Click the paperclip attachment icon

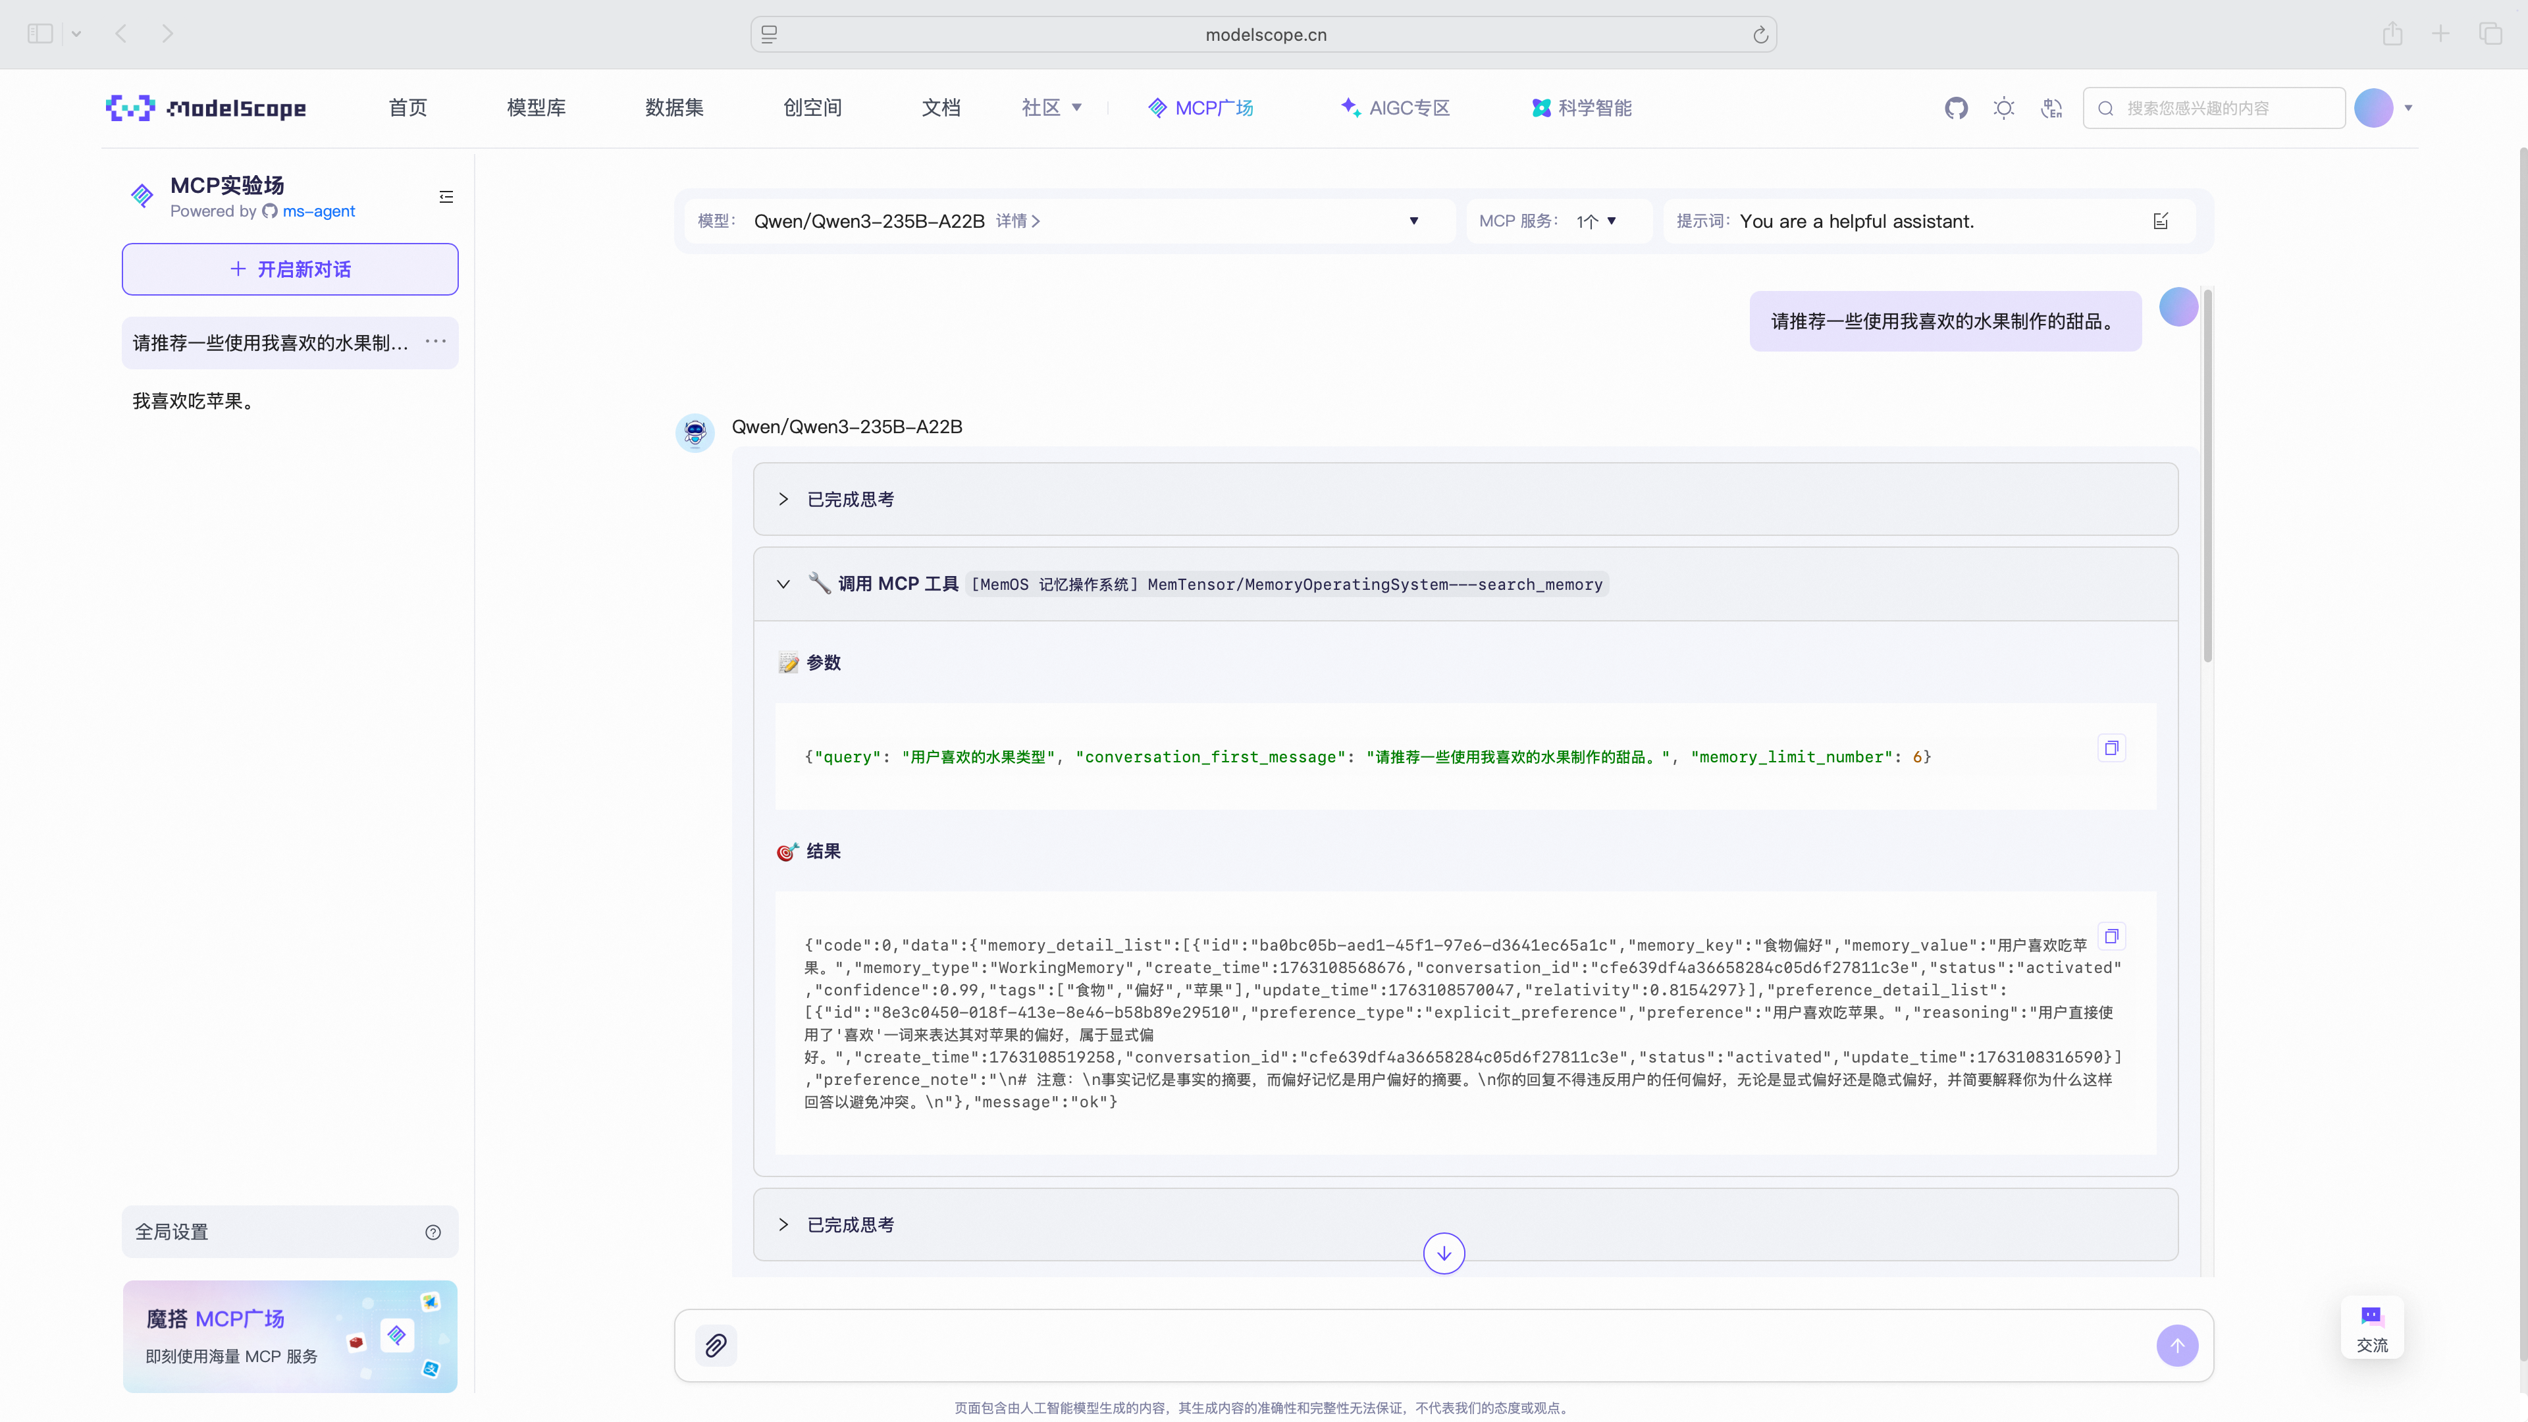716,1346
